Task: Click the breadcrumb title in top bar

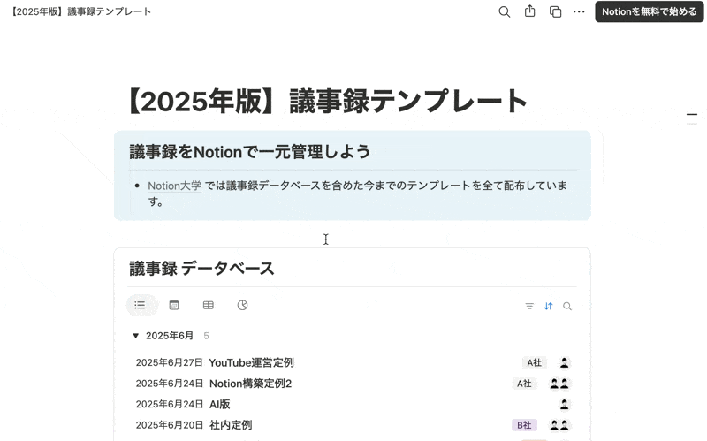Action: click(80, 11)
